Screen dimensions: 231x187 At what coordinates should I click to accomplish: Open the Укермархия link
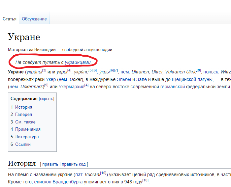(72, 87)
